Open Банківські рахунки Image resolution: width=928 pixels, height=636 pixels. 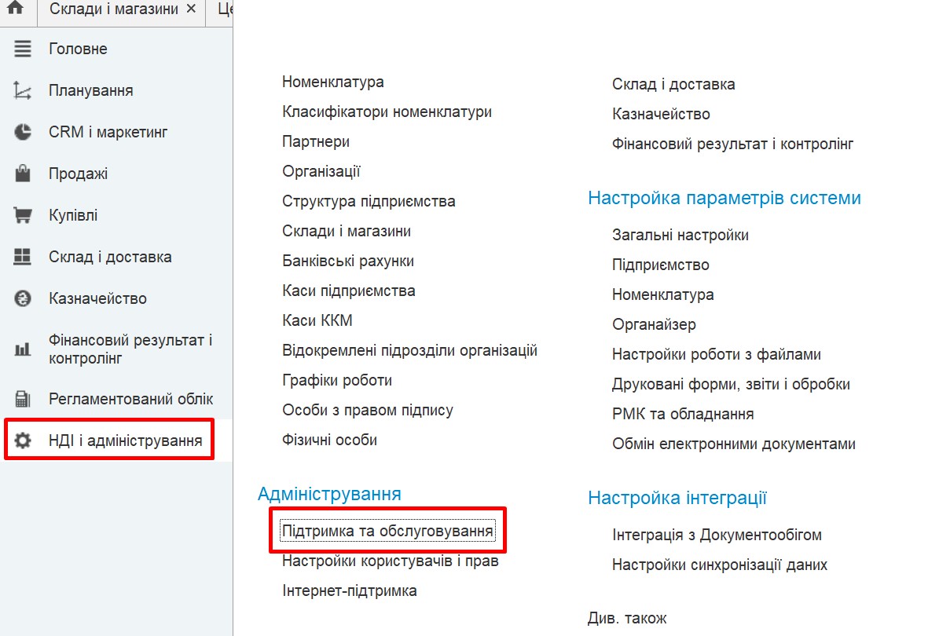coord(348,261)
